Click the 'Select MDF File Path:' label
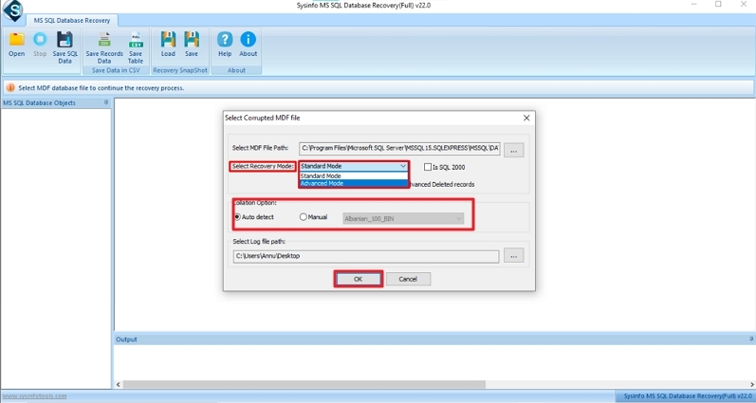756x403 pixels. 260,148
